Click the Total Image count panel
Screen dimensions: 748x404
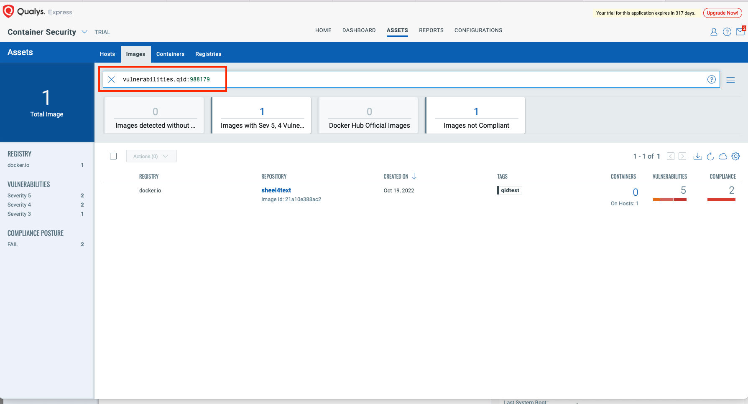pyautogui.click(x=47, y=103)
